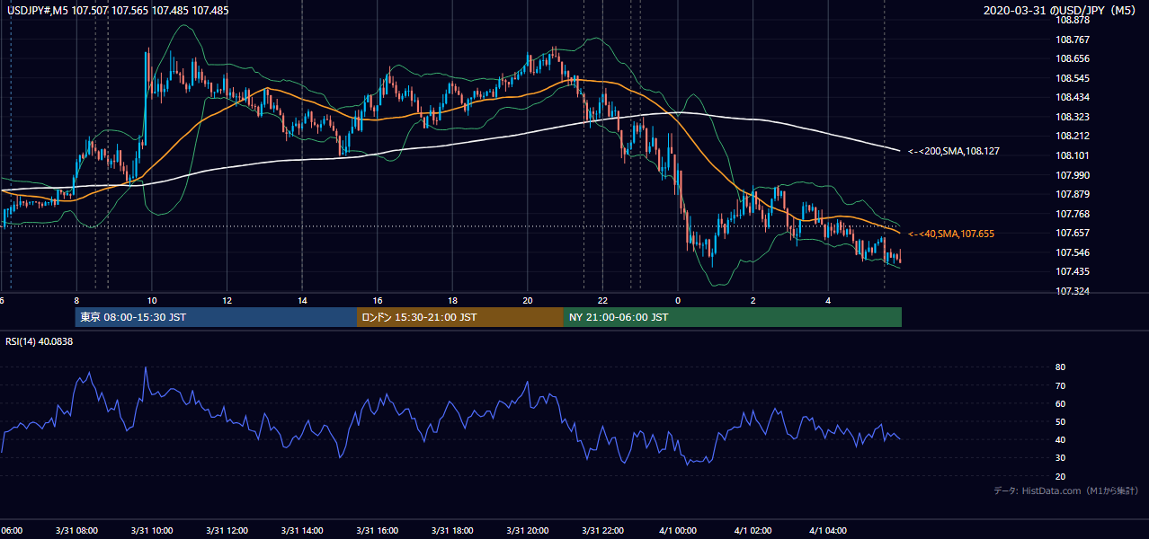1149x539 pixels.
Task: Click the hour label 22 below the chart
Action: pyautogui.click(x=602, y=301)
